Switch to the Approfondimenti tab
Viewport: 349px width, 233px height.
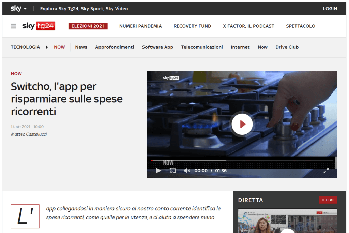tap(115, 47)
